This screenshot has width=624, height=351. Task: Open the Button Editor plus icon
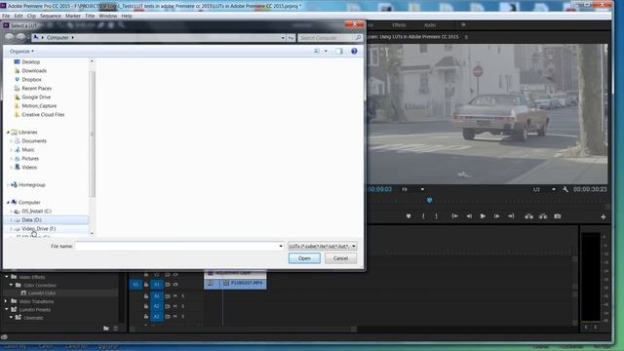tap(604, 216)
